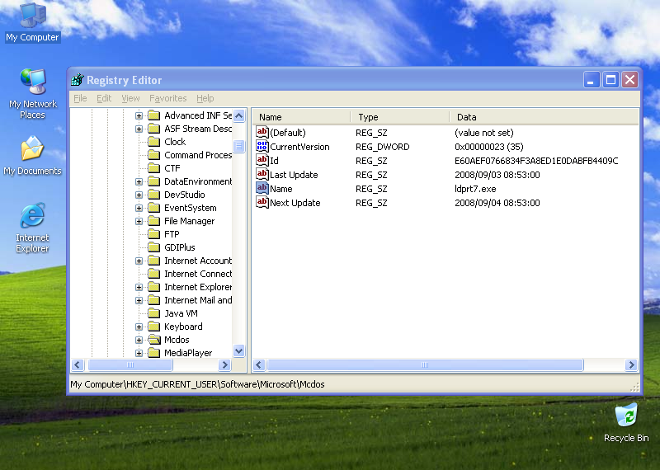Screen dimensions: 660x470
Task: Click the DWORD icon beside CurrentVersion value
Action: [x=262, y=147]
